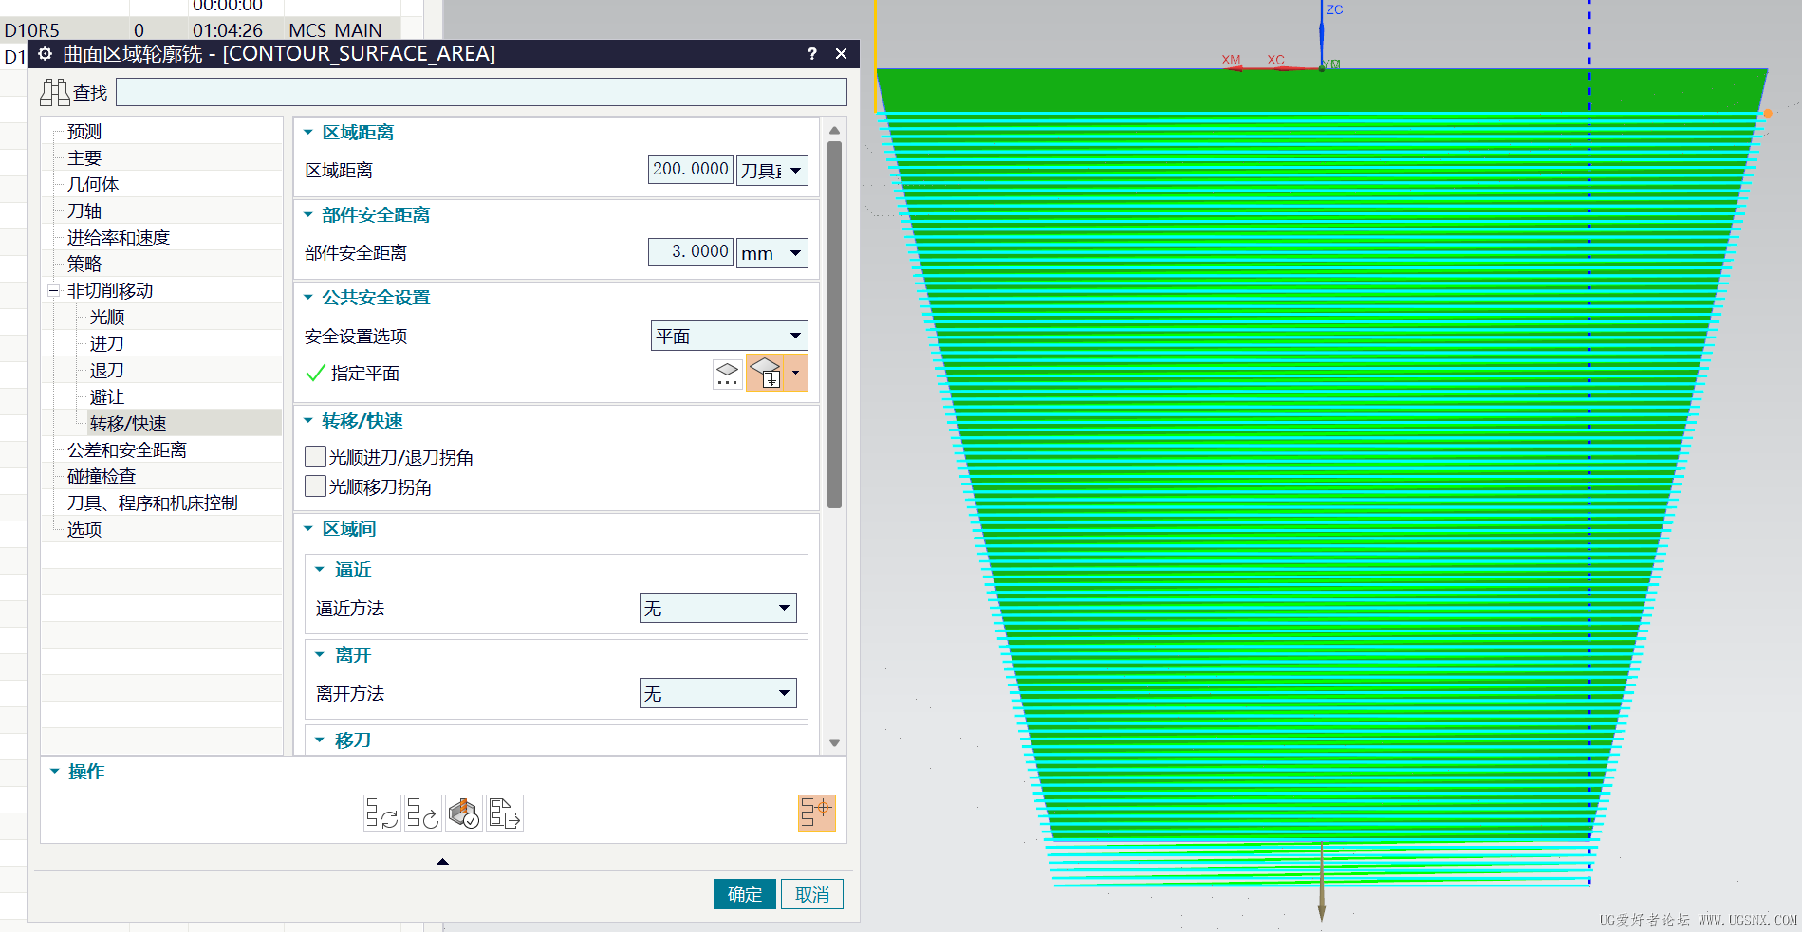The width and height of the screenshot is (1802, 932).
Task: Collapse the 非切削移动 tree node
Action: pyautogui.click(x=54, y=291)
